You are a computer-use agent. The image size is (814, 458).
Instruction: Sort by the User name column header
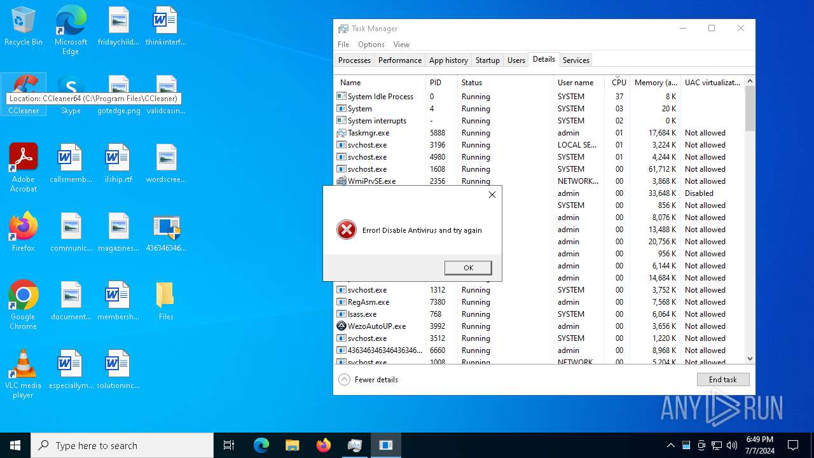click(x=579, y=83)
